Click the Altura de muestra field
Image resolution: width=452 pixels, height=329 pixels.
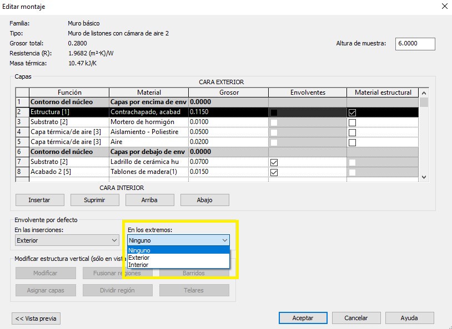[415, 44]
